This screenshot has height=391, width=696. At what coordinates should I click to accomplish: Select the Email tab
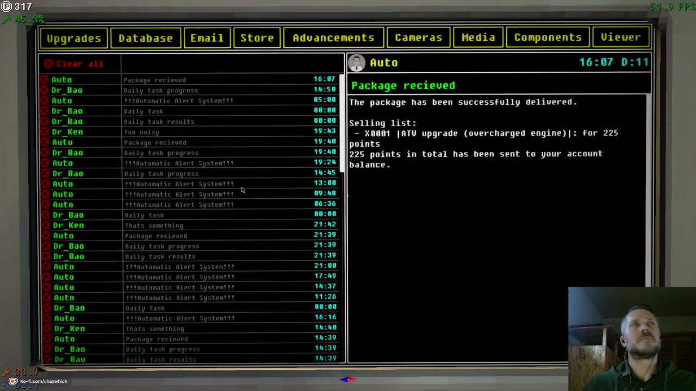(207, 38)
